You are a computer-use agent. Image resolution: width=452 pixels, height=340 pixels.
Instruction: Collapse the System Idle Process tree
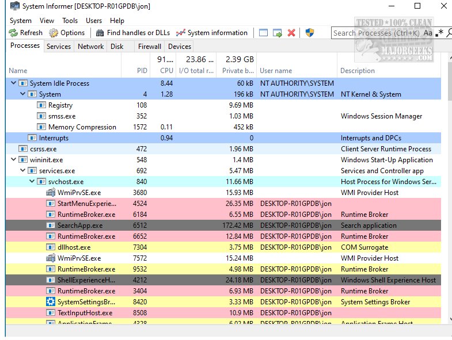click(x=13, y=83)
